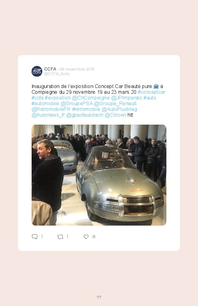Open the @Groupe_Renault mention
The height and width of the screenshot is (306, 198).
pos(115,103)
